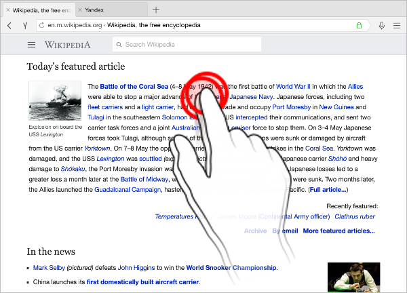Click the In the news heading
This screenshot has height=293, width=407.
(x=51, y=252)
